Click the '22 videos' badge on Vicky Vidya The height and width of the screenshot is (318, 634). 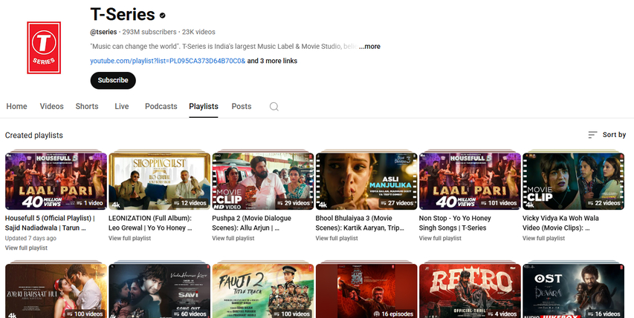pos(604,203)
